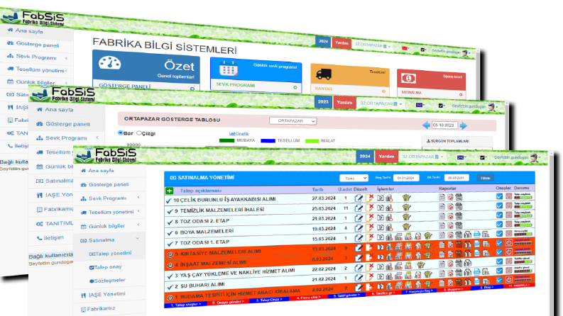Open the pencil edit icon for TOZ ODASI 2. ETAP
This screenshot has width=563, height=316.
pos(359,218)
